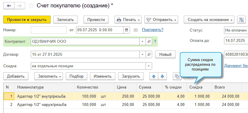The width and height of the screenshot is (248, 113).
Task: Expand the Контрагент dropdown list
Action: (143, 41)
